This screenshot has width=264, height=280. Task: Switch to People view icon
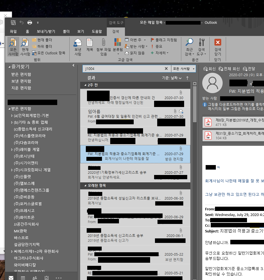tap(35, 278)
